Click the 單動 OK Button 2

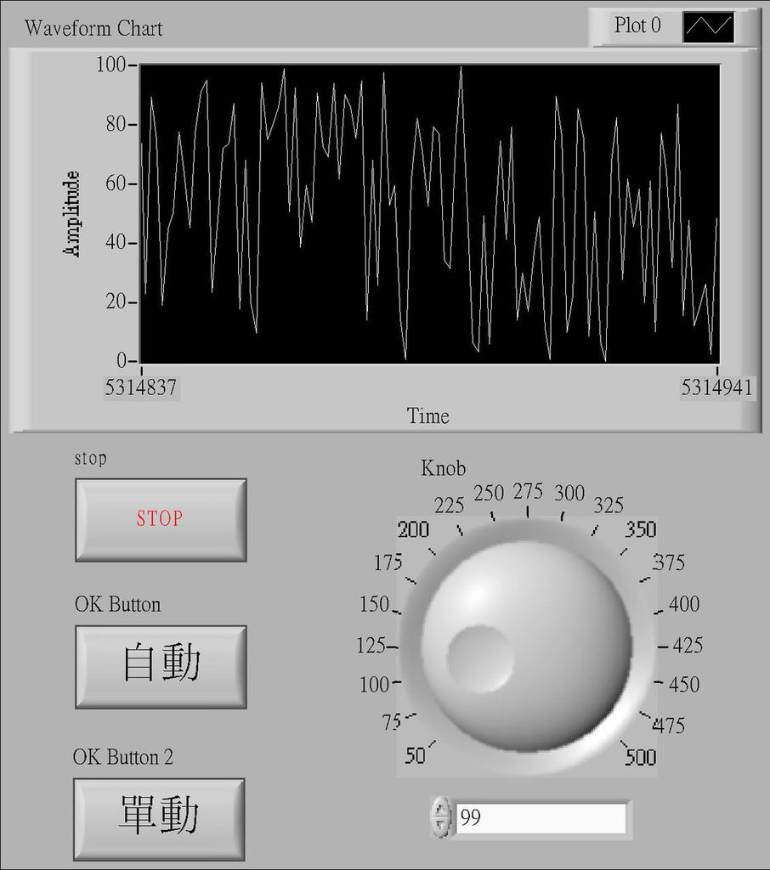[x=159, y=820]
